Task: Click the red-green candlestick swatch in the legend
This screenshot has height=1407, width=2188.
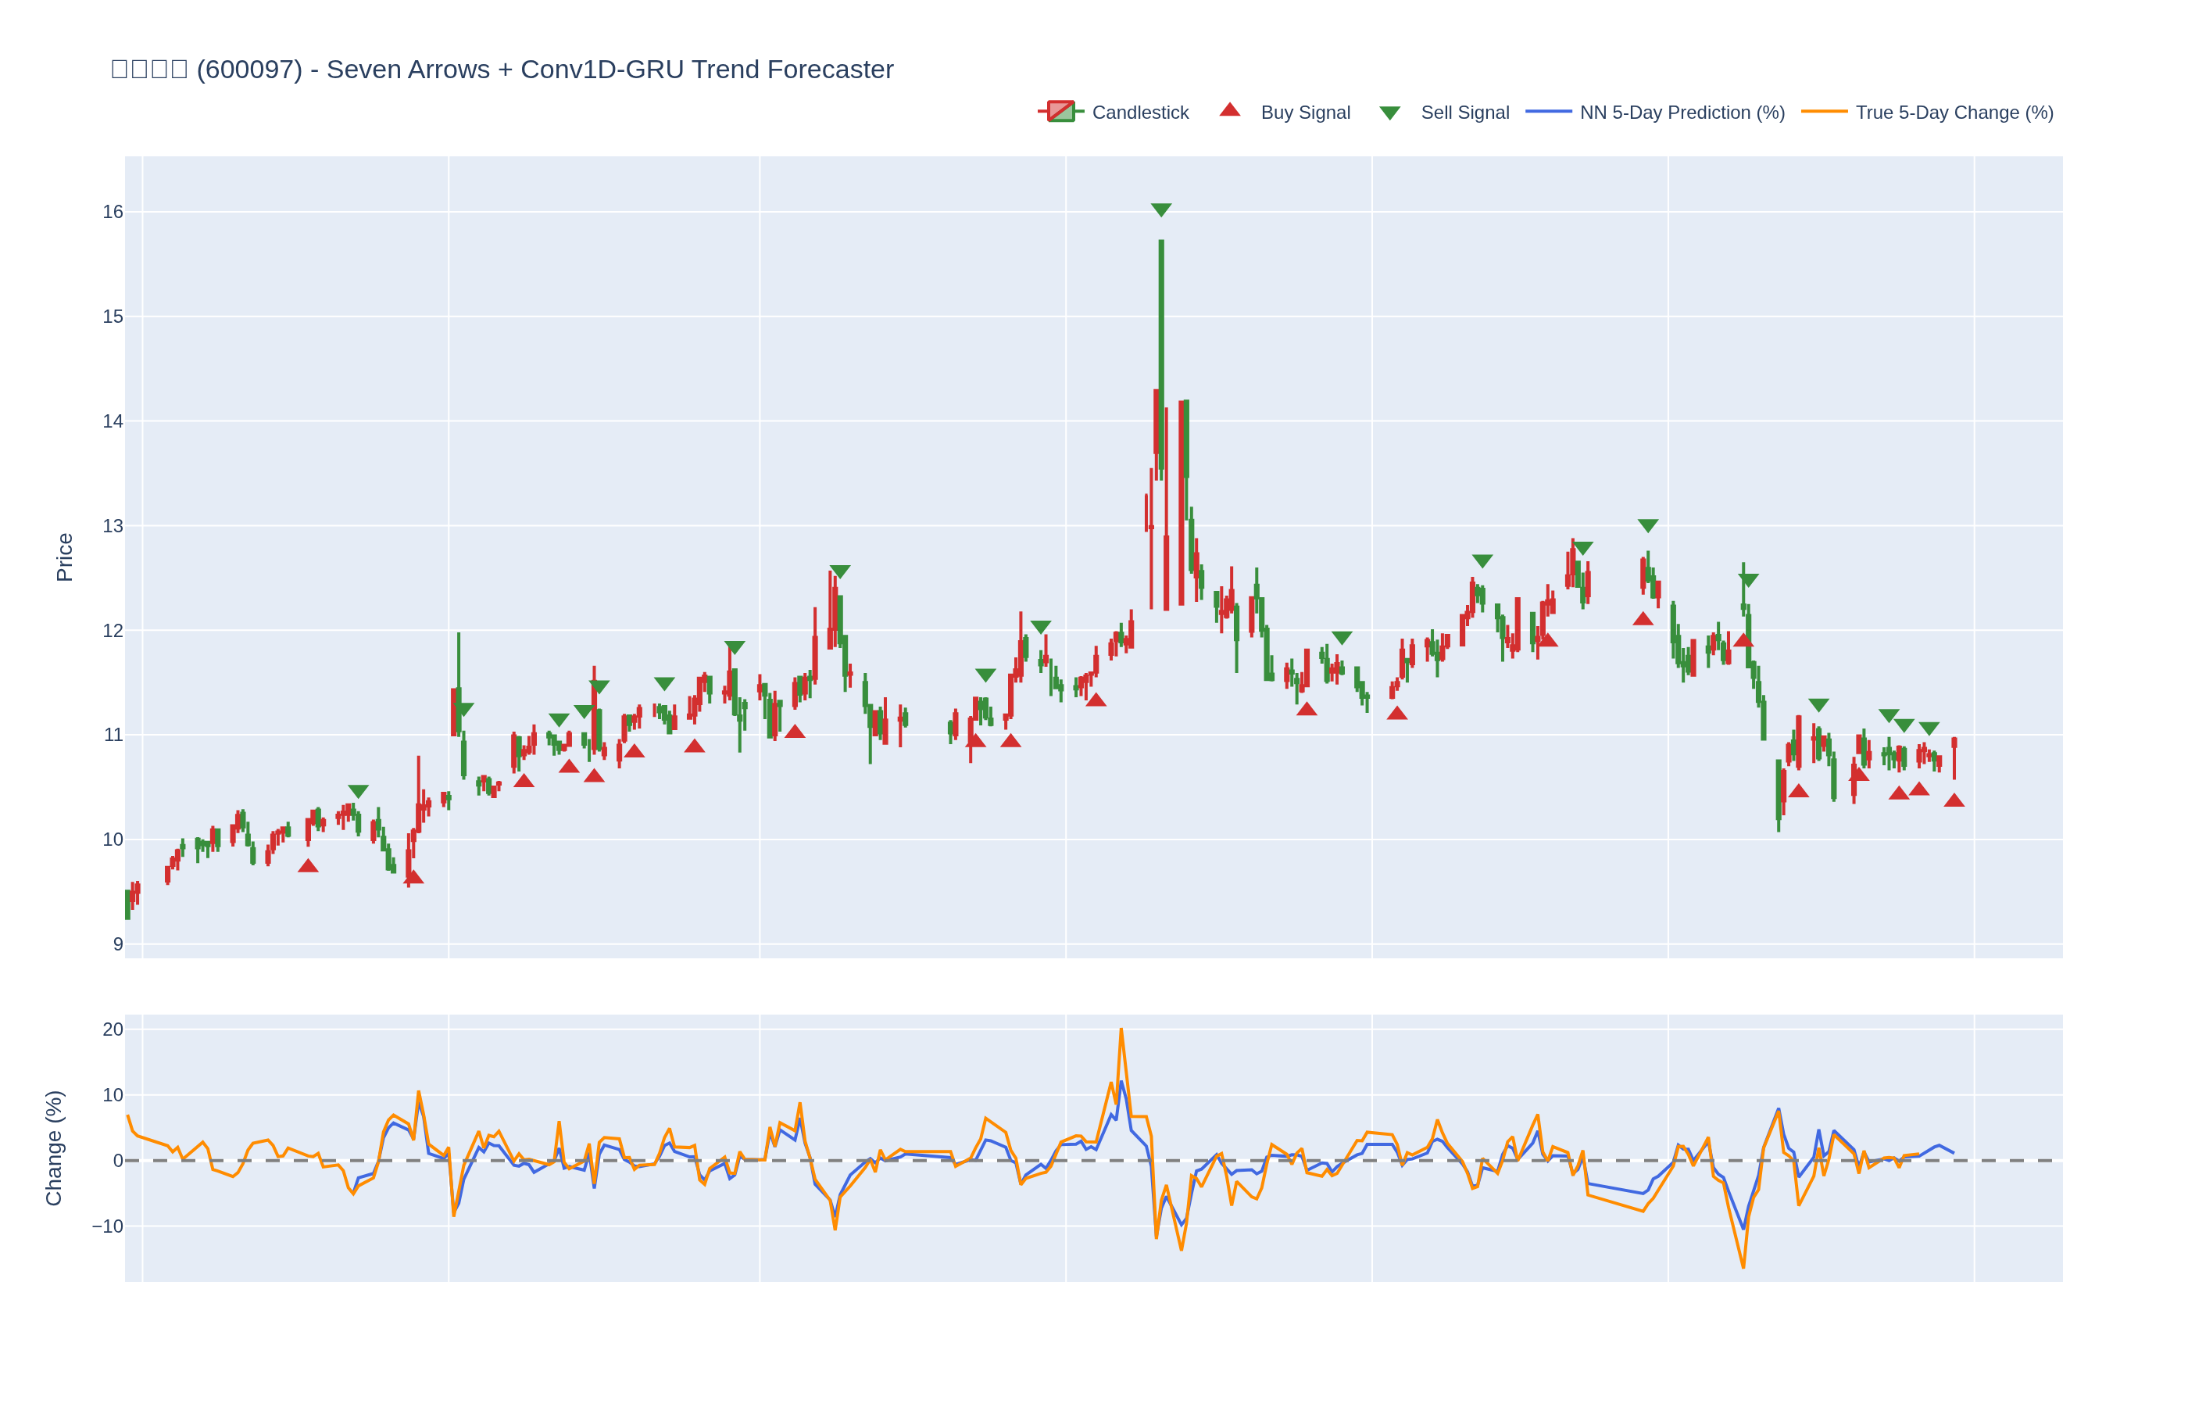Action: [x=1060, y=112]
